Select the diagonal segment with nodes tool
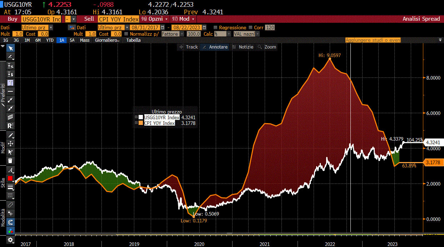 pos(11,109)
